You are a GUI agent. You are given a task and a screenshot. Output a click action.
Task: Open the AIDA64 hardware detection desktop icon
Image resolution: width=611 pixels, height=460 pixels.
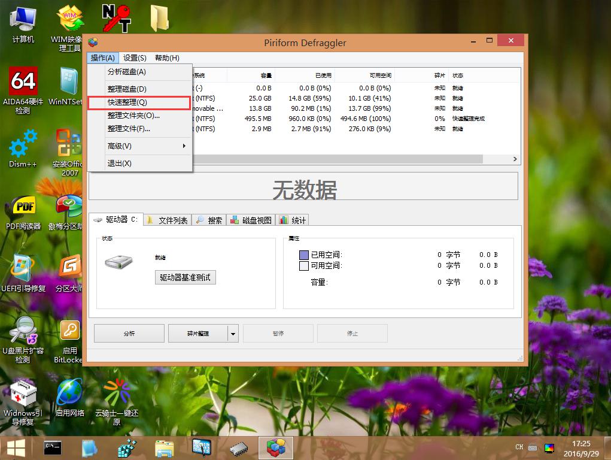23,80
